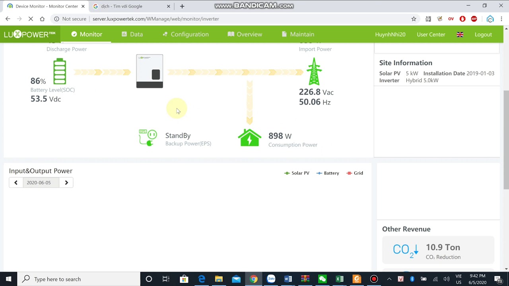Open WeChat from taskbar
This screenshot has width=509, height=286.
click(322, 279)
